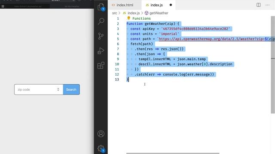Image resolution: width=275 pixels, height=154 pixels.
Task: Open the Explorer view in activity bar
Action: [101, 7]
